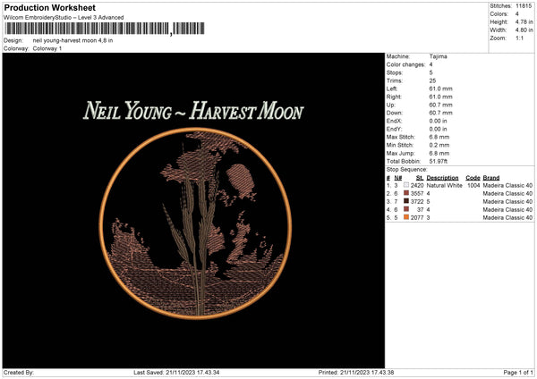Image resolution: width=537 pixels, height=379 pixels.
Task: Select the Colorway 1 value
Action: point(47,48)
